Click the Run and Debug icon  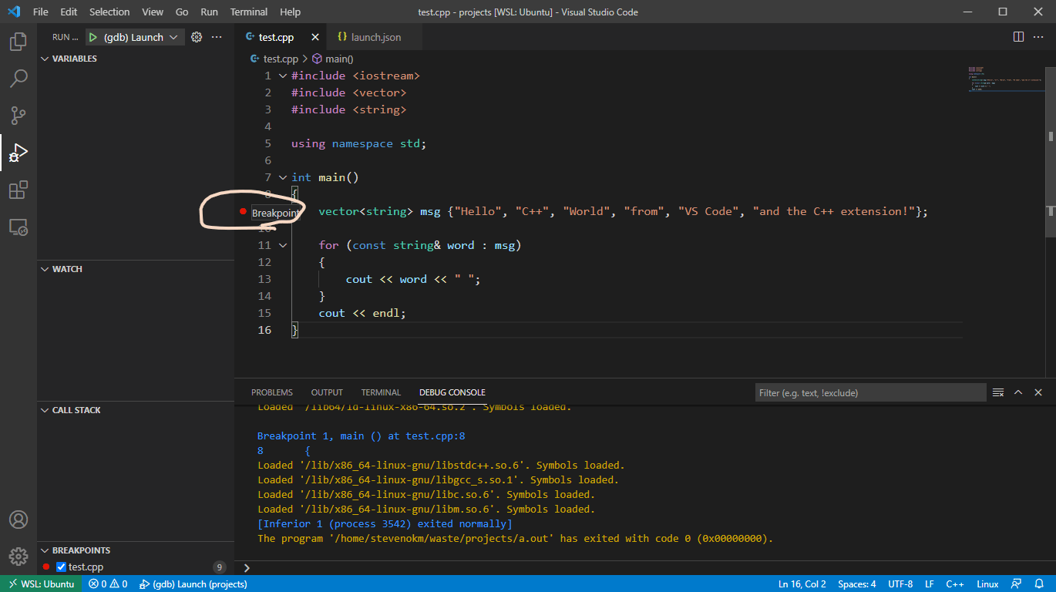click(17, 152)
